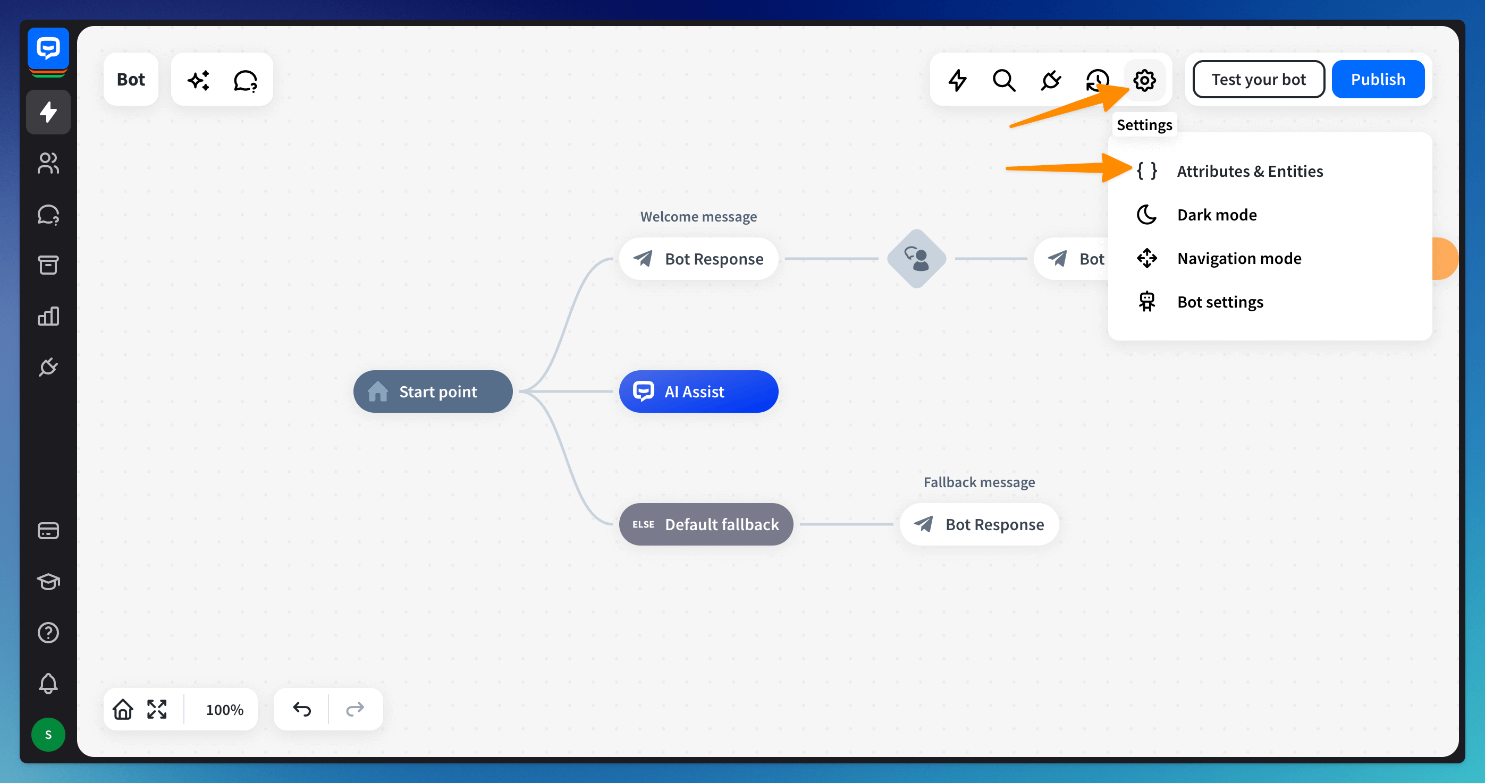Click the lightning bolt icon in top toolbar

pyautogui.click(x=958, y=80)
